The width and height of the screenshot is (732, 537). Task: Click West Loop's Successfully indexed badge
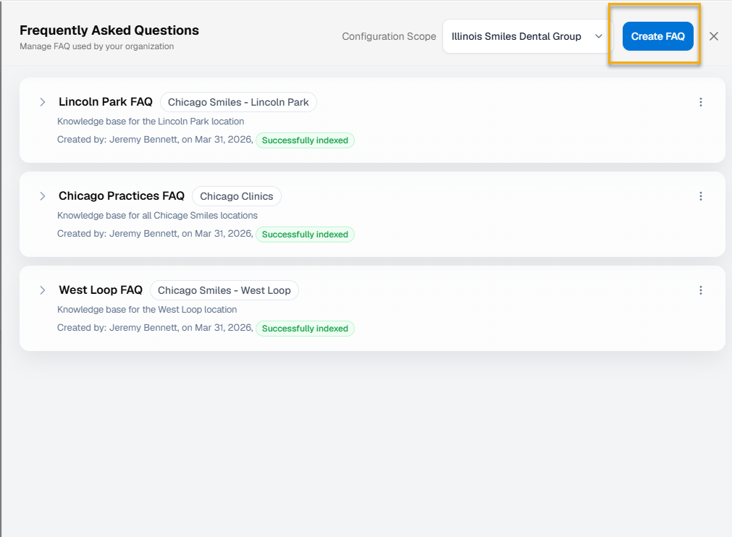pos(305,329)
